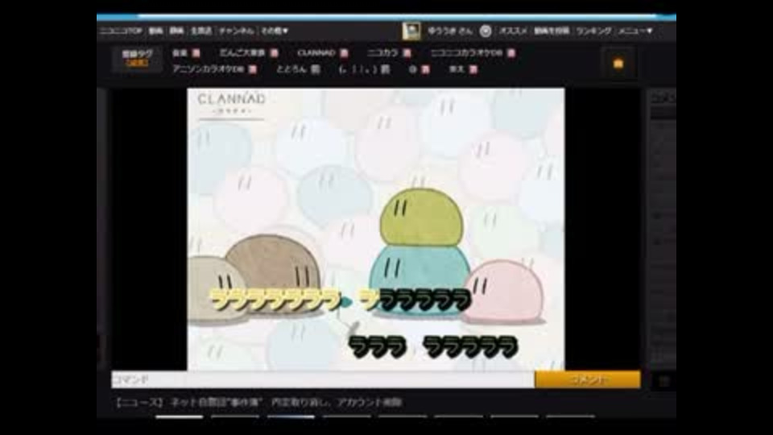Open the ニコカラ tag

click(x=382, y=53)
